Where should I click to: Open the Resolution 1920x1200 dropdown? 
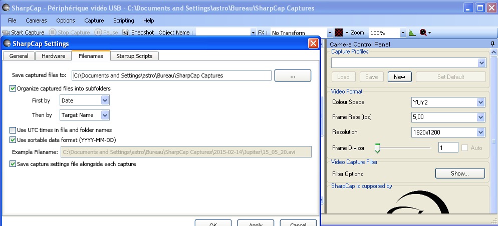click(481, 132)
